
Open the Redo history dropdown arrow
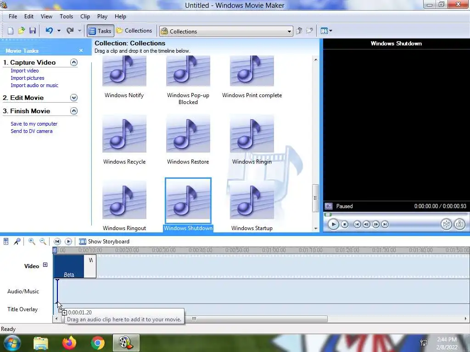(x=79, y=31)
